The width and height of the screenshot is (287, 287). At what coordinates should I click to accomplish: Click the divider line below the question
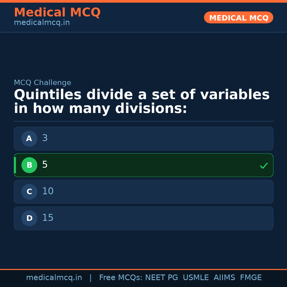click(x=143, y=121)
